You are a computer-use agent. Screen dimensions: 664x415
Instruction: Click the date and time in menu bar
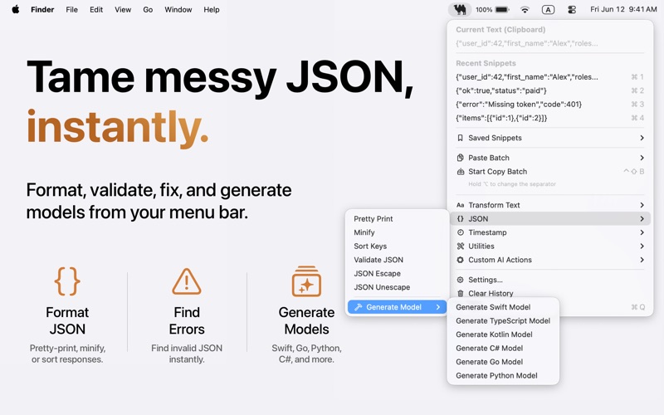[623, 9]
